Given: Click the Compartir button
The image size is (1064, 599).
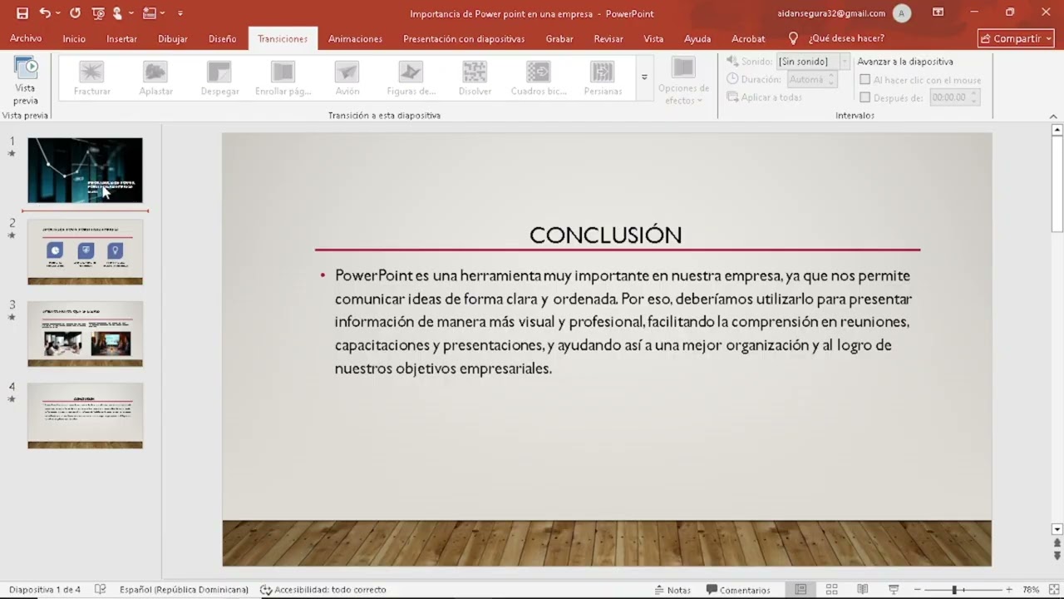Looking at the screenshot, I should pyautogui.click(x=1016, y=38).
